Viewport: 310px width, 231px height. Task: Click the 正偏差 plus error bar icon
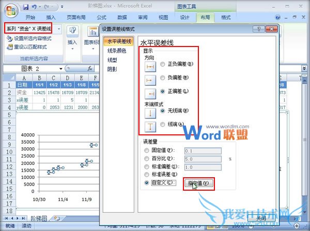(x=150, y=94)
